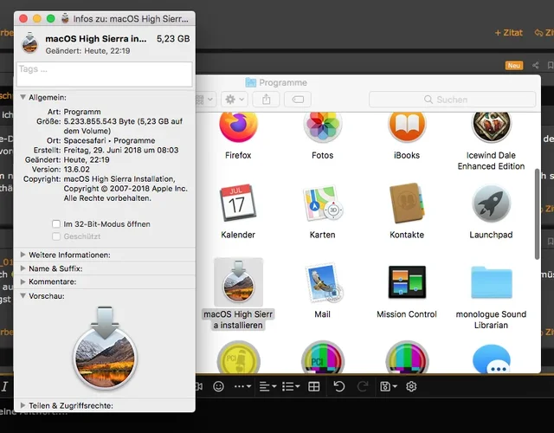The height and width of the screenshot is (433, 554).
Task: Toggle the Geschützt checkbox
Action: [x=56, y=236]
